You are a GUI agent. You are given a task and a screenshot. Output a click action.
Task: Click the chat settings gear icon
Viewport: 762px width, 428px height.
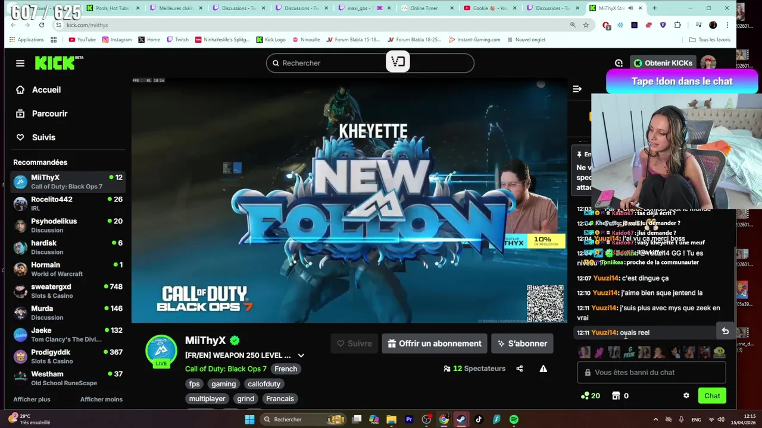686,396
